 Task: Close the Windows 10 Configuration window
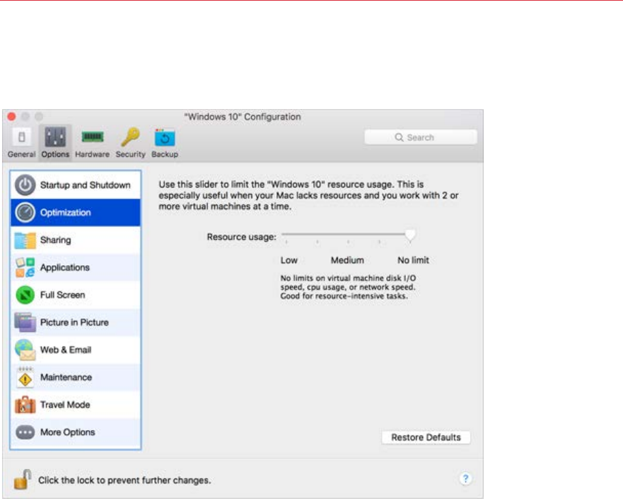[x=12, y=117]
